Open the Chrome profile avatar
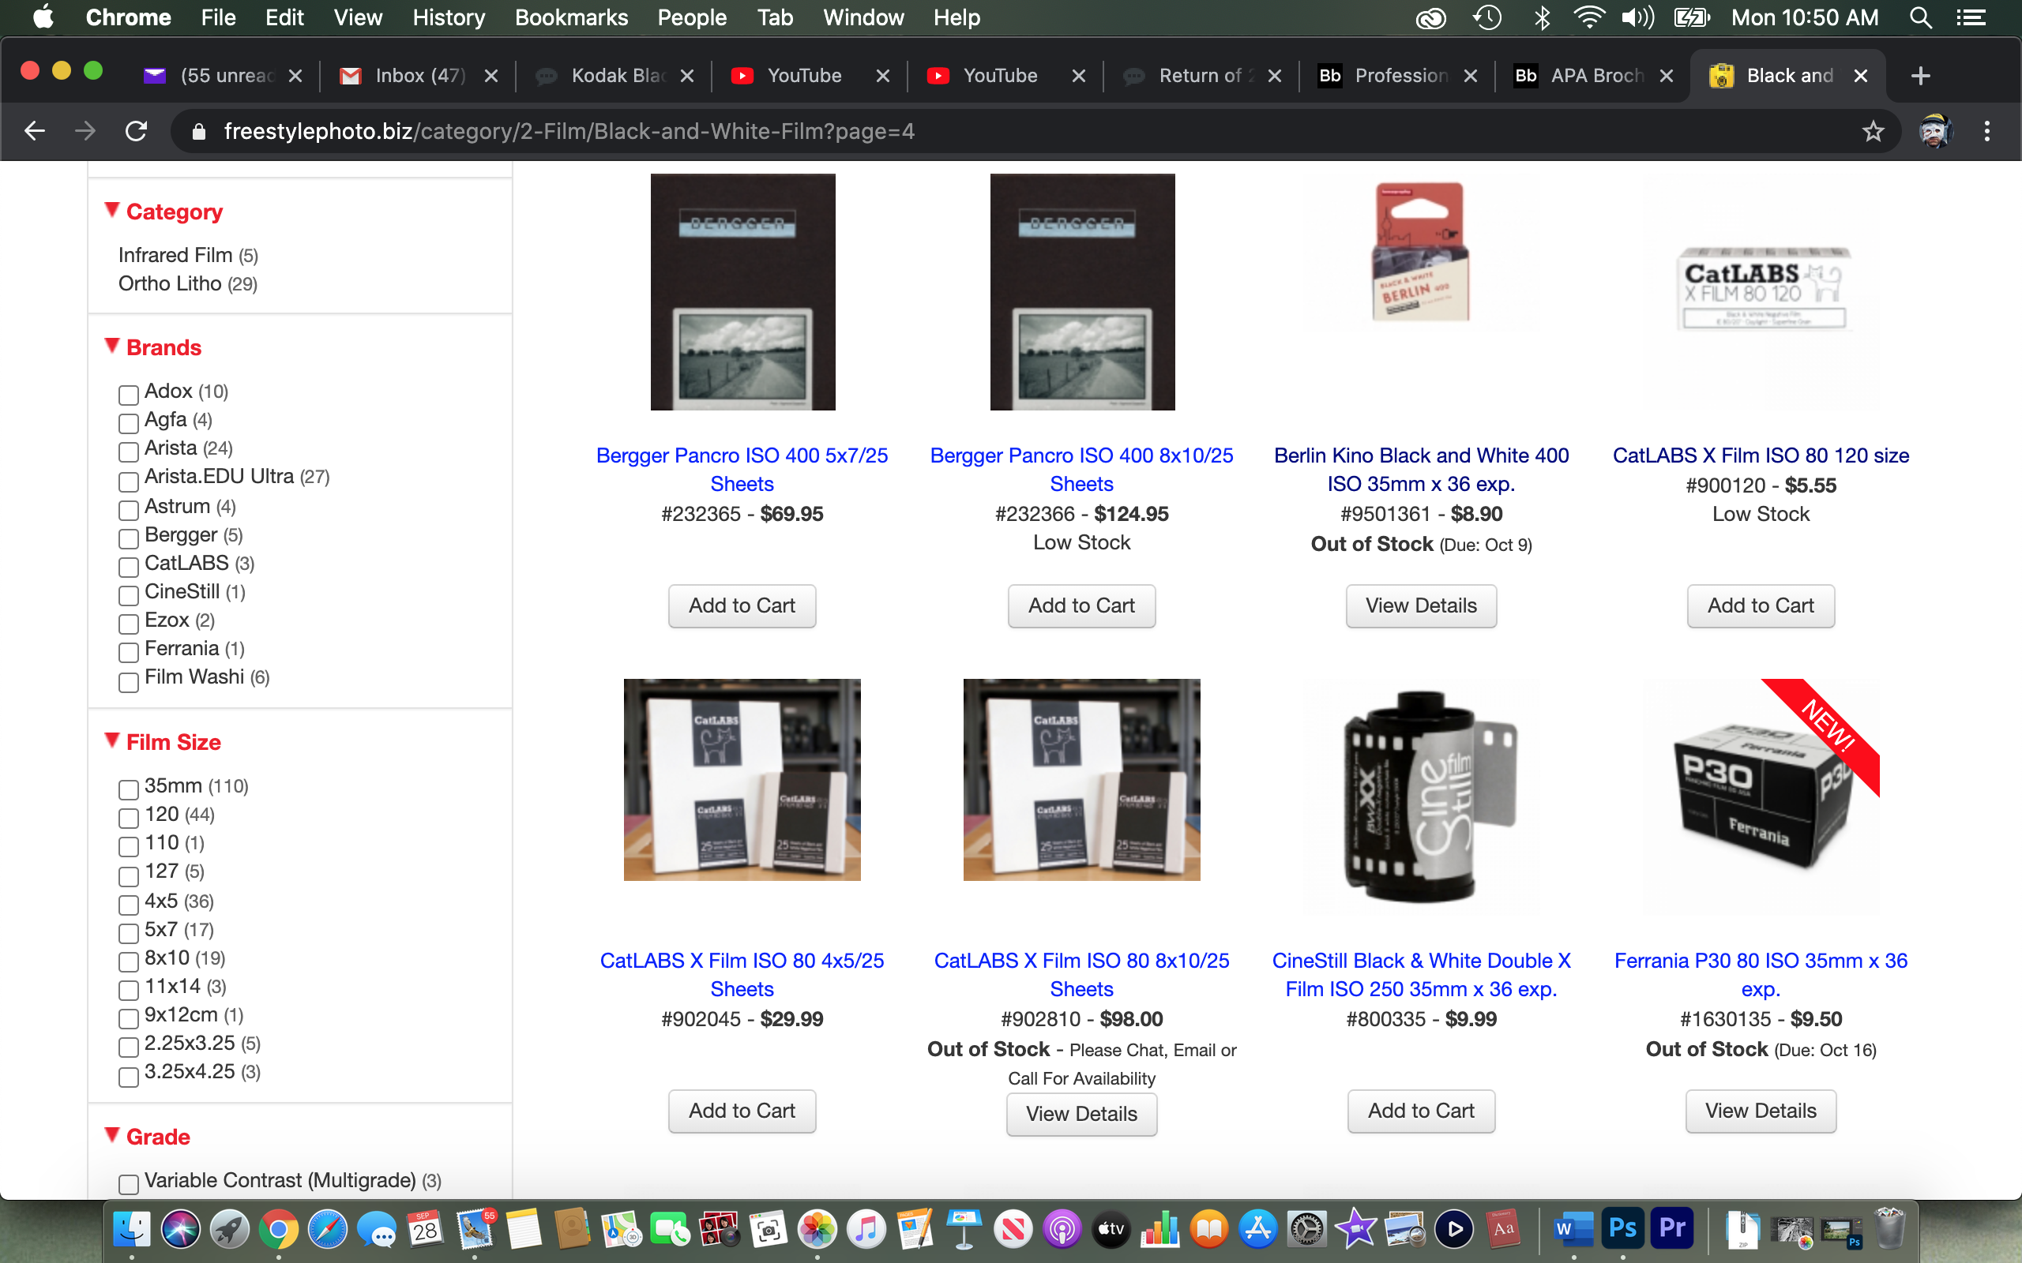Image resolution: width=2022 pixels, height=1263 pixels. coord(1935,131)
